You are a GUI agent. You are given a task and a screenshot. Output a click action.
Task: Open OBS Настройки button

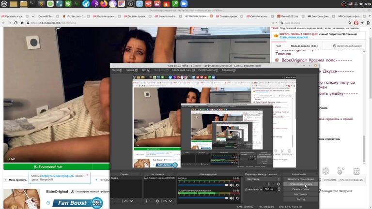(x=301, y=194)
